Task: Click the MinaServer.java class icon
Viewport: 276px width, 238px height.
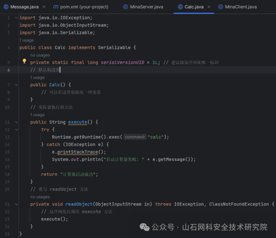Action: pos(126,7)
